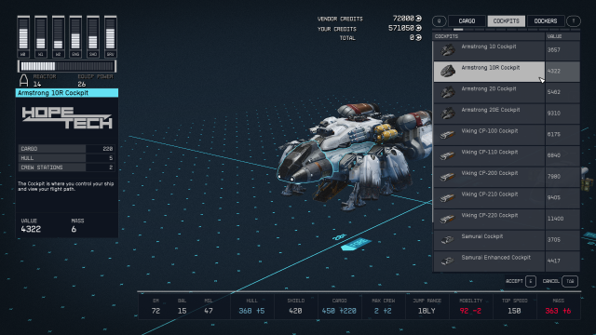Click the Cockpits tab
This screenshot has height=335, width=596.
[x=507, y=20]
